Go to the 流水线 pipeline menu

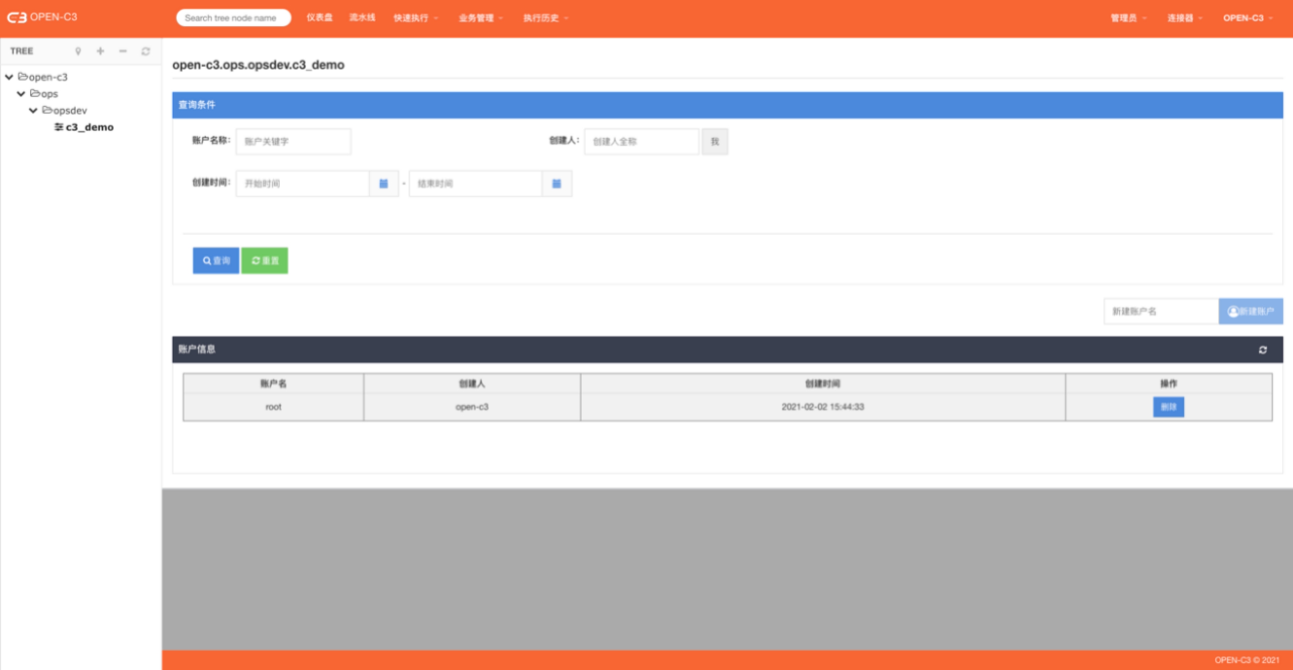point(362,18)
